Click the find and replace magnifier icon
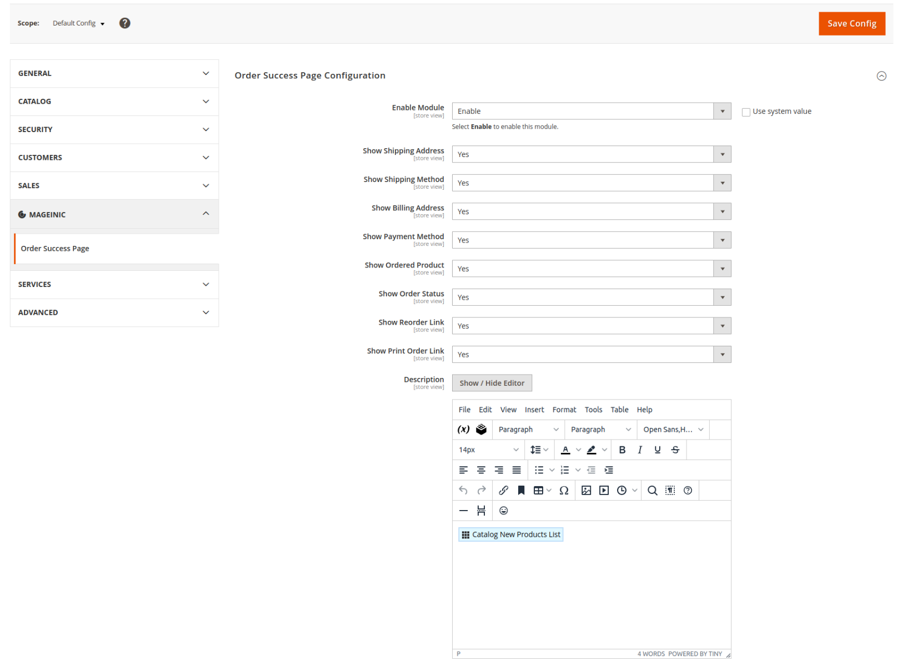Image resolution: width=897 pixels, height=666 pixels. click(x=652, y=491)
